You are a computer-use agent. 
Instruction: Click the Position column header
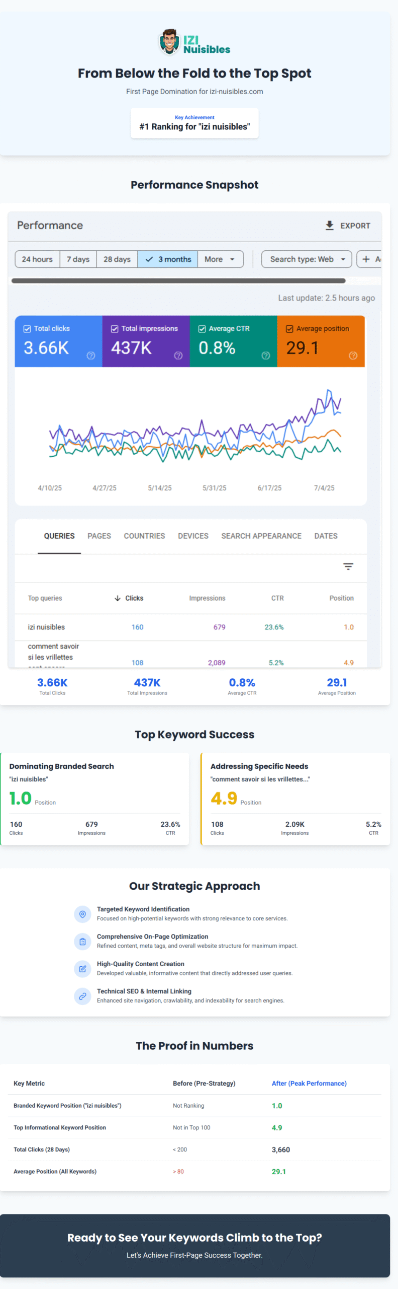pyautogui.click(x=342, y=598)
